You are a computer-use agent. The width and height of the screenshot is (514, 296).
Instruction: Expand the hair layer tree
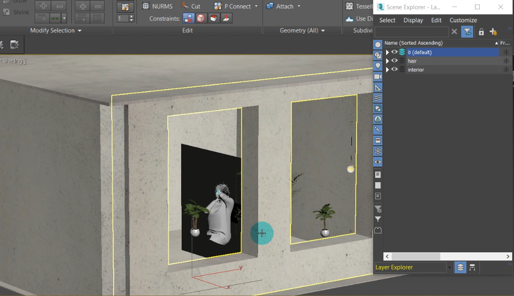click(387, 61)
